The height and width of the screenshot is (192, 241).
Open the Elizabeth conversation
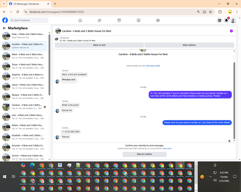coord(24,137)
